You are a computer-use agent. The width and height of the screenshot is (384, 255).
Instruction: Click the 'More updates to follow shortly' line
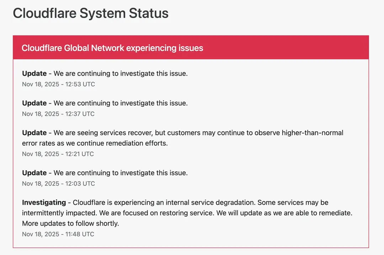pyautogui.click(x=70, y=224)
